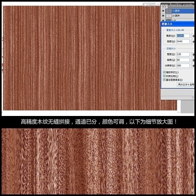This screenshot has height=196, width=196.
Task: Click the 图像大小 dialog title bar
Action: pos(177,24)
